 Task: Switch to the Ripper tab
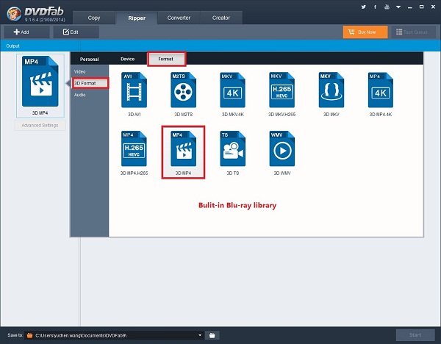137,18
